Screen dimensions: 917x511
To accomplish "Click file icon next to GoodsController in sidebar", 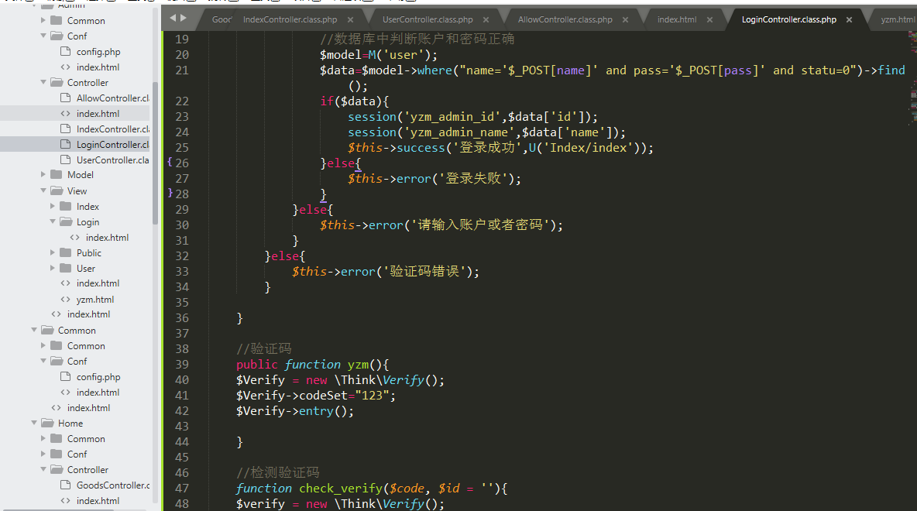I will coord(65,485).
